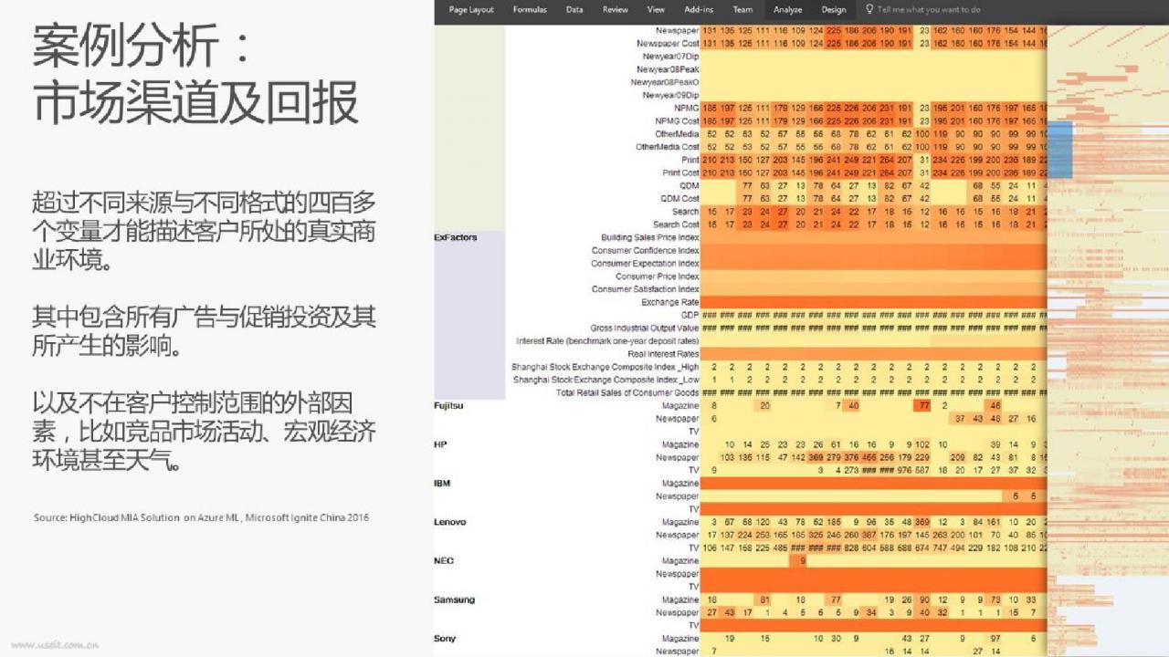Select the 'Print' row label

[x=690, y=160]
